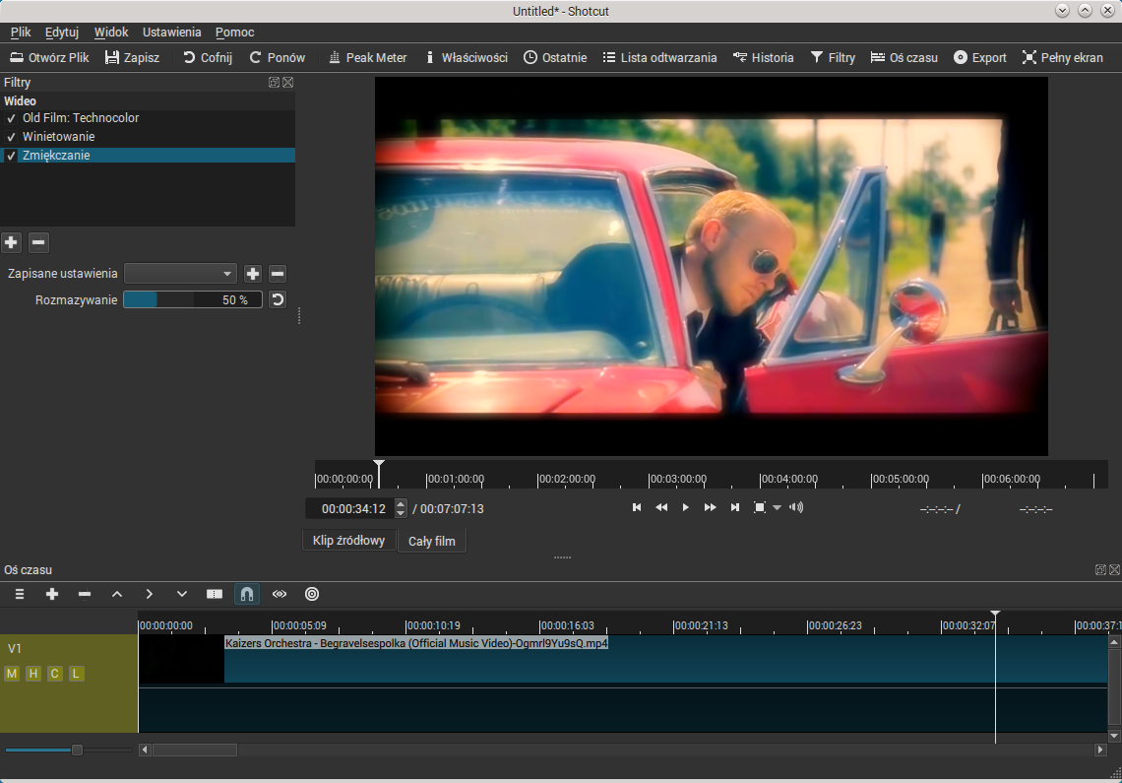The height and width of the screenshot is (783, 1122).
Task: Switch to Klip źródłowy tab
Action: 348,541
